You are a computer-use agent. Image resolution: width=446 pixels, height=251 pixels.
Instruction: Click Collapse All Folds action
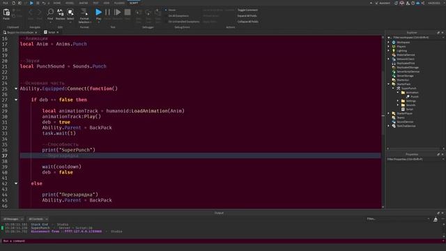click(248, 22)
